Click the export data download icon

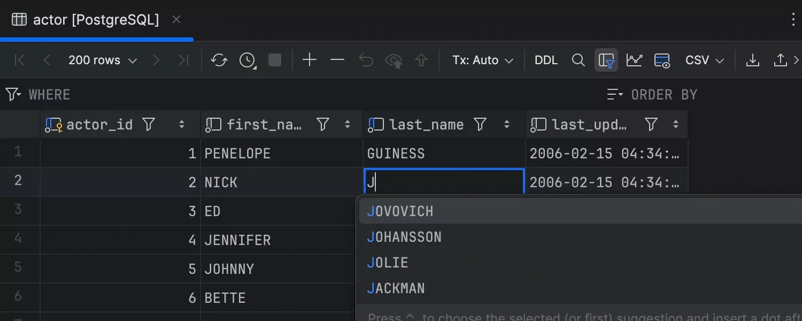tap(752, 60)
